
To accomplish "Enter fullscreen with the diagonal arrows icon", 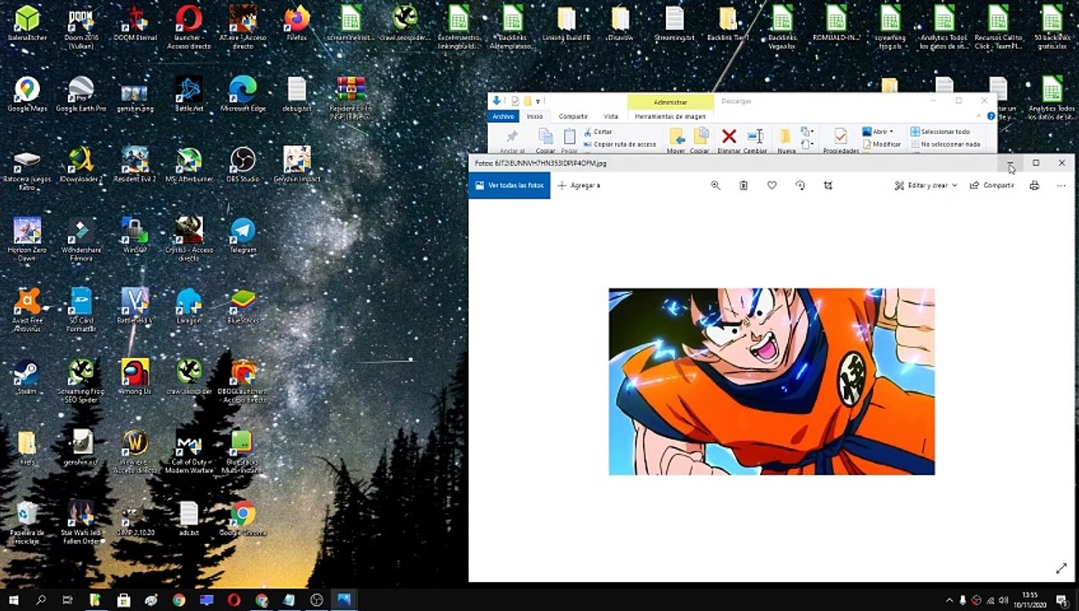I will [x=1061, y=569].
